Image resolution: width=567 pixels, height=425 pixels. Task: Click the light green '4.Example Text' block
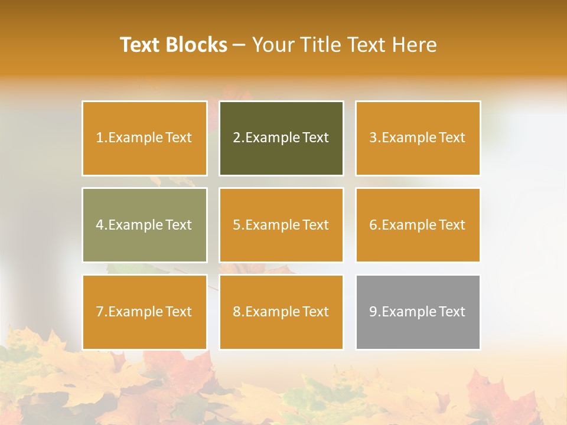coord(145,225)
